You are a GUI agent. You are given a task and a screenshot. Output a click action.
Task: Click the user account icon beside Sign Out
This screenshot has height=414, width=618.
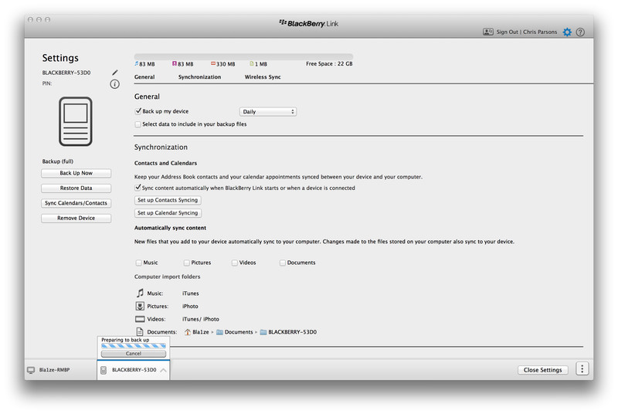[x=488, y=32]
